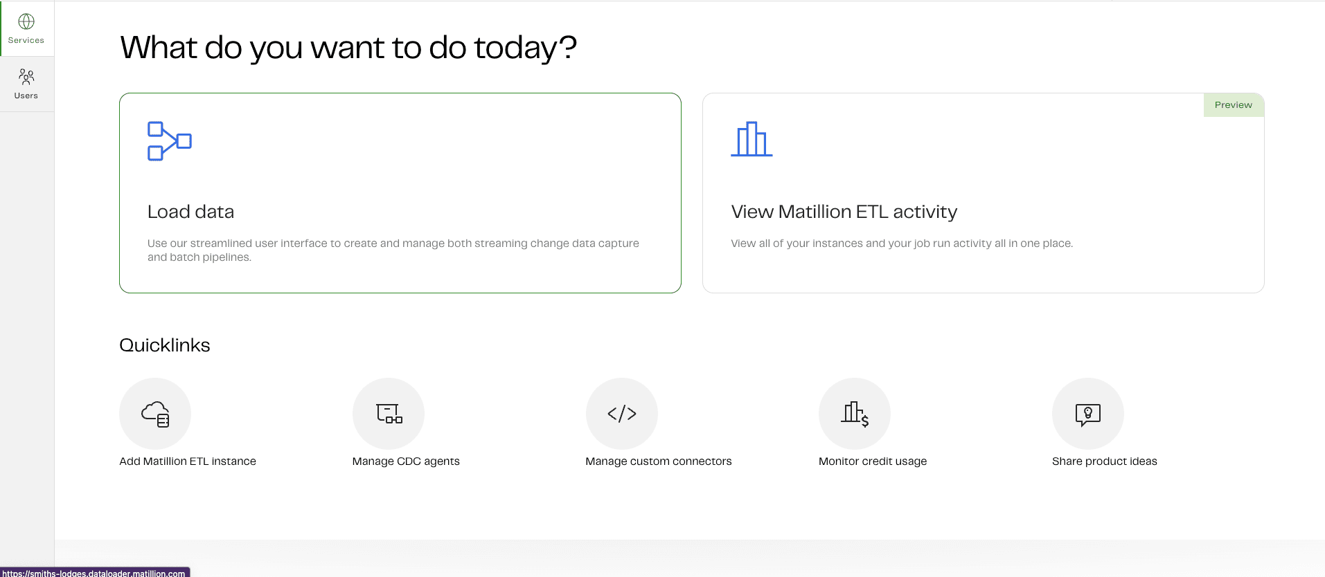
Task: Switch to the Users tab label
Action: coord(26,95)
